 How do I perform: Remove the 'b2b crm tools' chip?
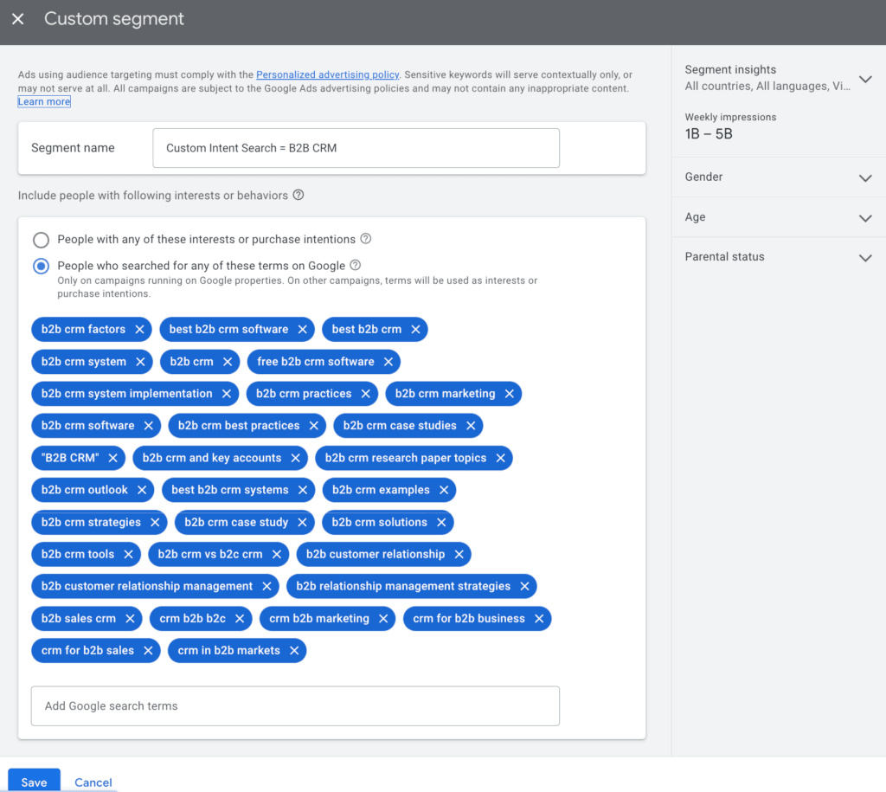128,554
